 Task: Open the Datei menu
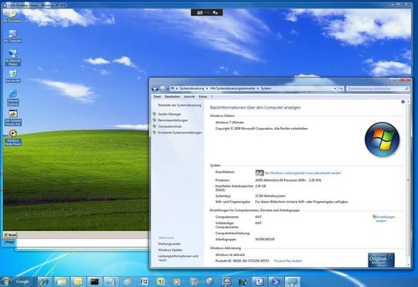[x=157, y=96]
